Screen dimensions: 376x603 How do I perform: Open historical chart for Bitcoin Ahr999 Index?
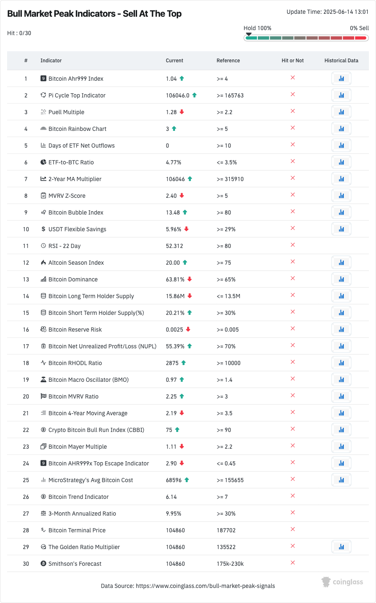point(341,79)
